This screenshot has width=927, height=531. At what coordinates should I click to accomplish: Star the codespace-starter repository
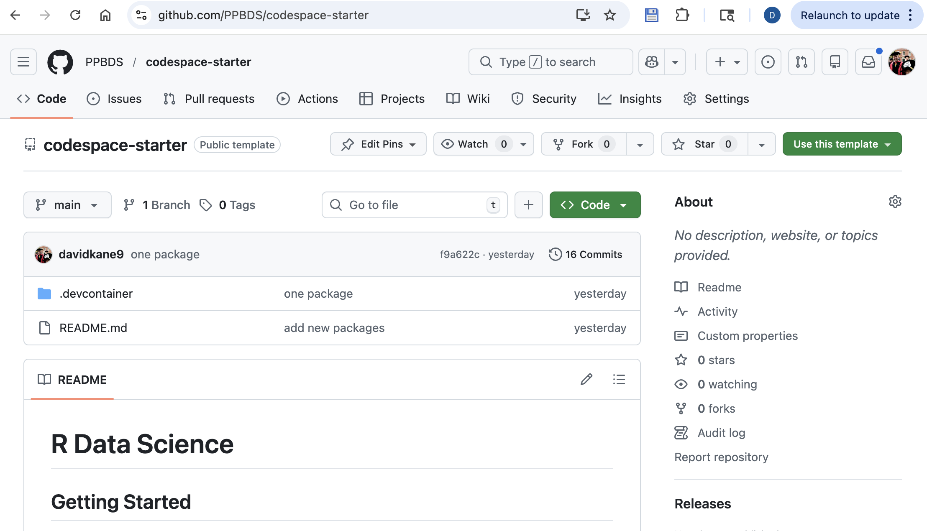point(704,144)
